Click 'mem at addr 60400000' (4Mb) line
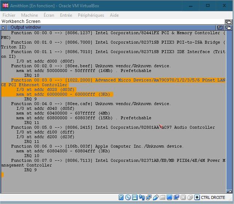The height and width of the screenshot is (204, 234). (x=63, y=113)
